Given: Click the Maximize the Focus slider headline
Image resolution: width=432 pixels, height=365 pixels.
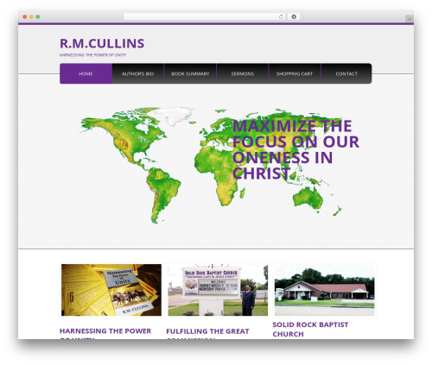Looking at the screenshot, I should coord(295,149).
